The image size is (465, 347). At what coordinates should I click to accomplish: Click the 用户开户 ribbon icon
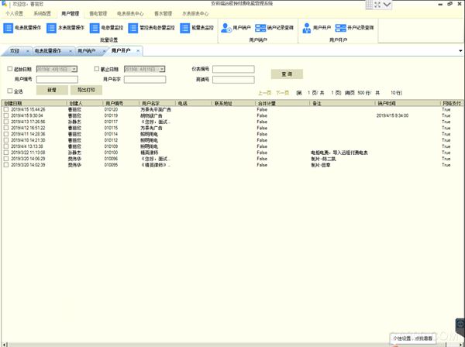307,29
